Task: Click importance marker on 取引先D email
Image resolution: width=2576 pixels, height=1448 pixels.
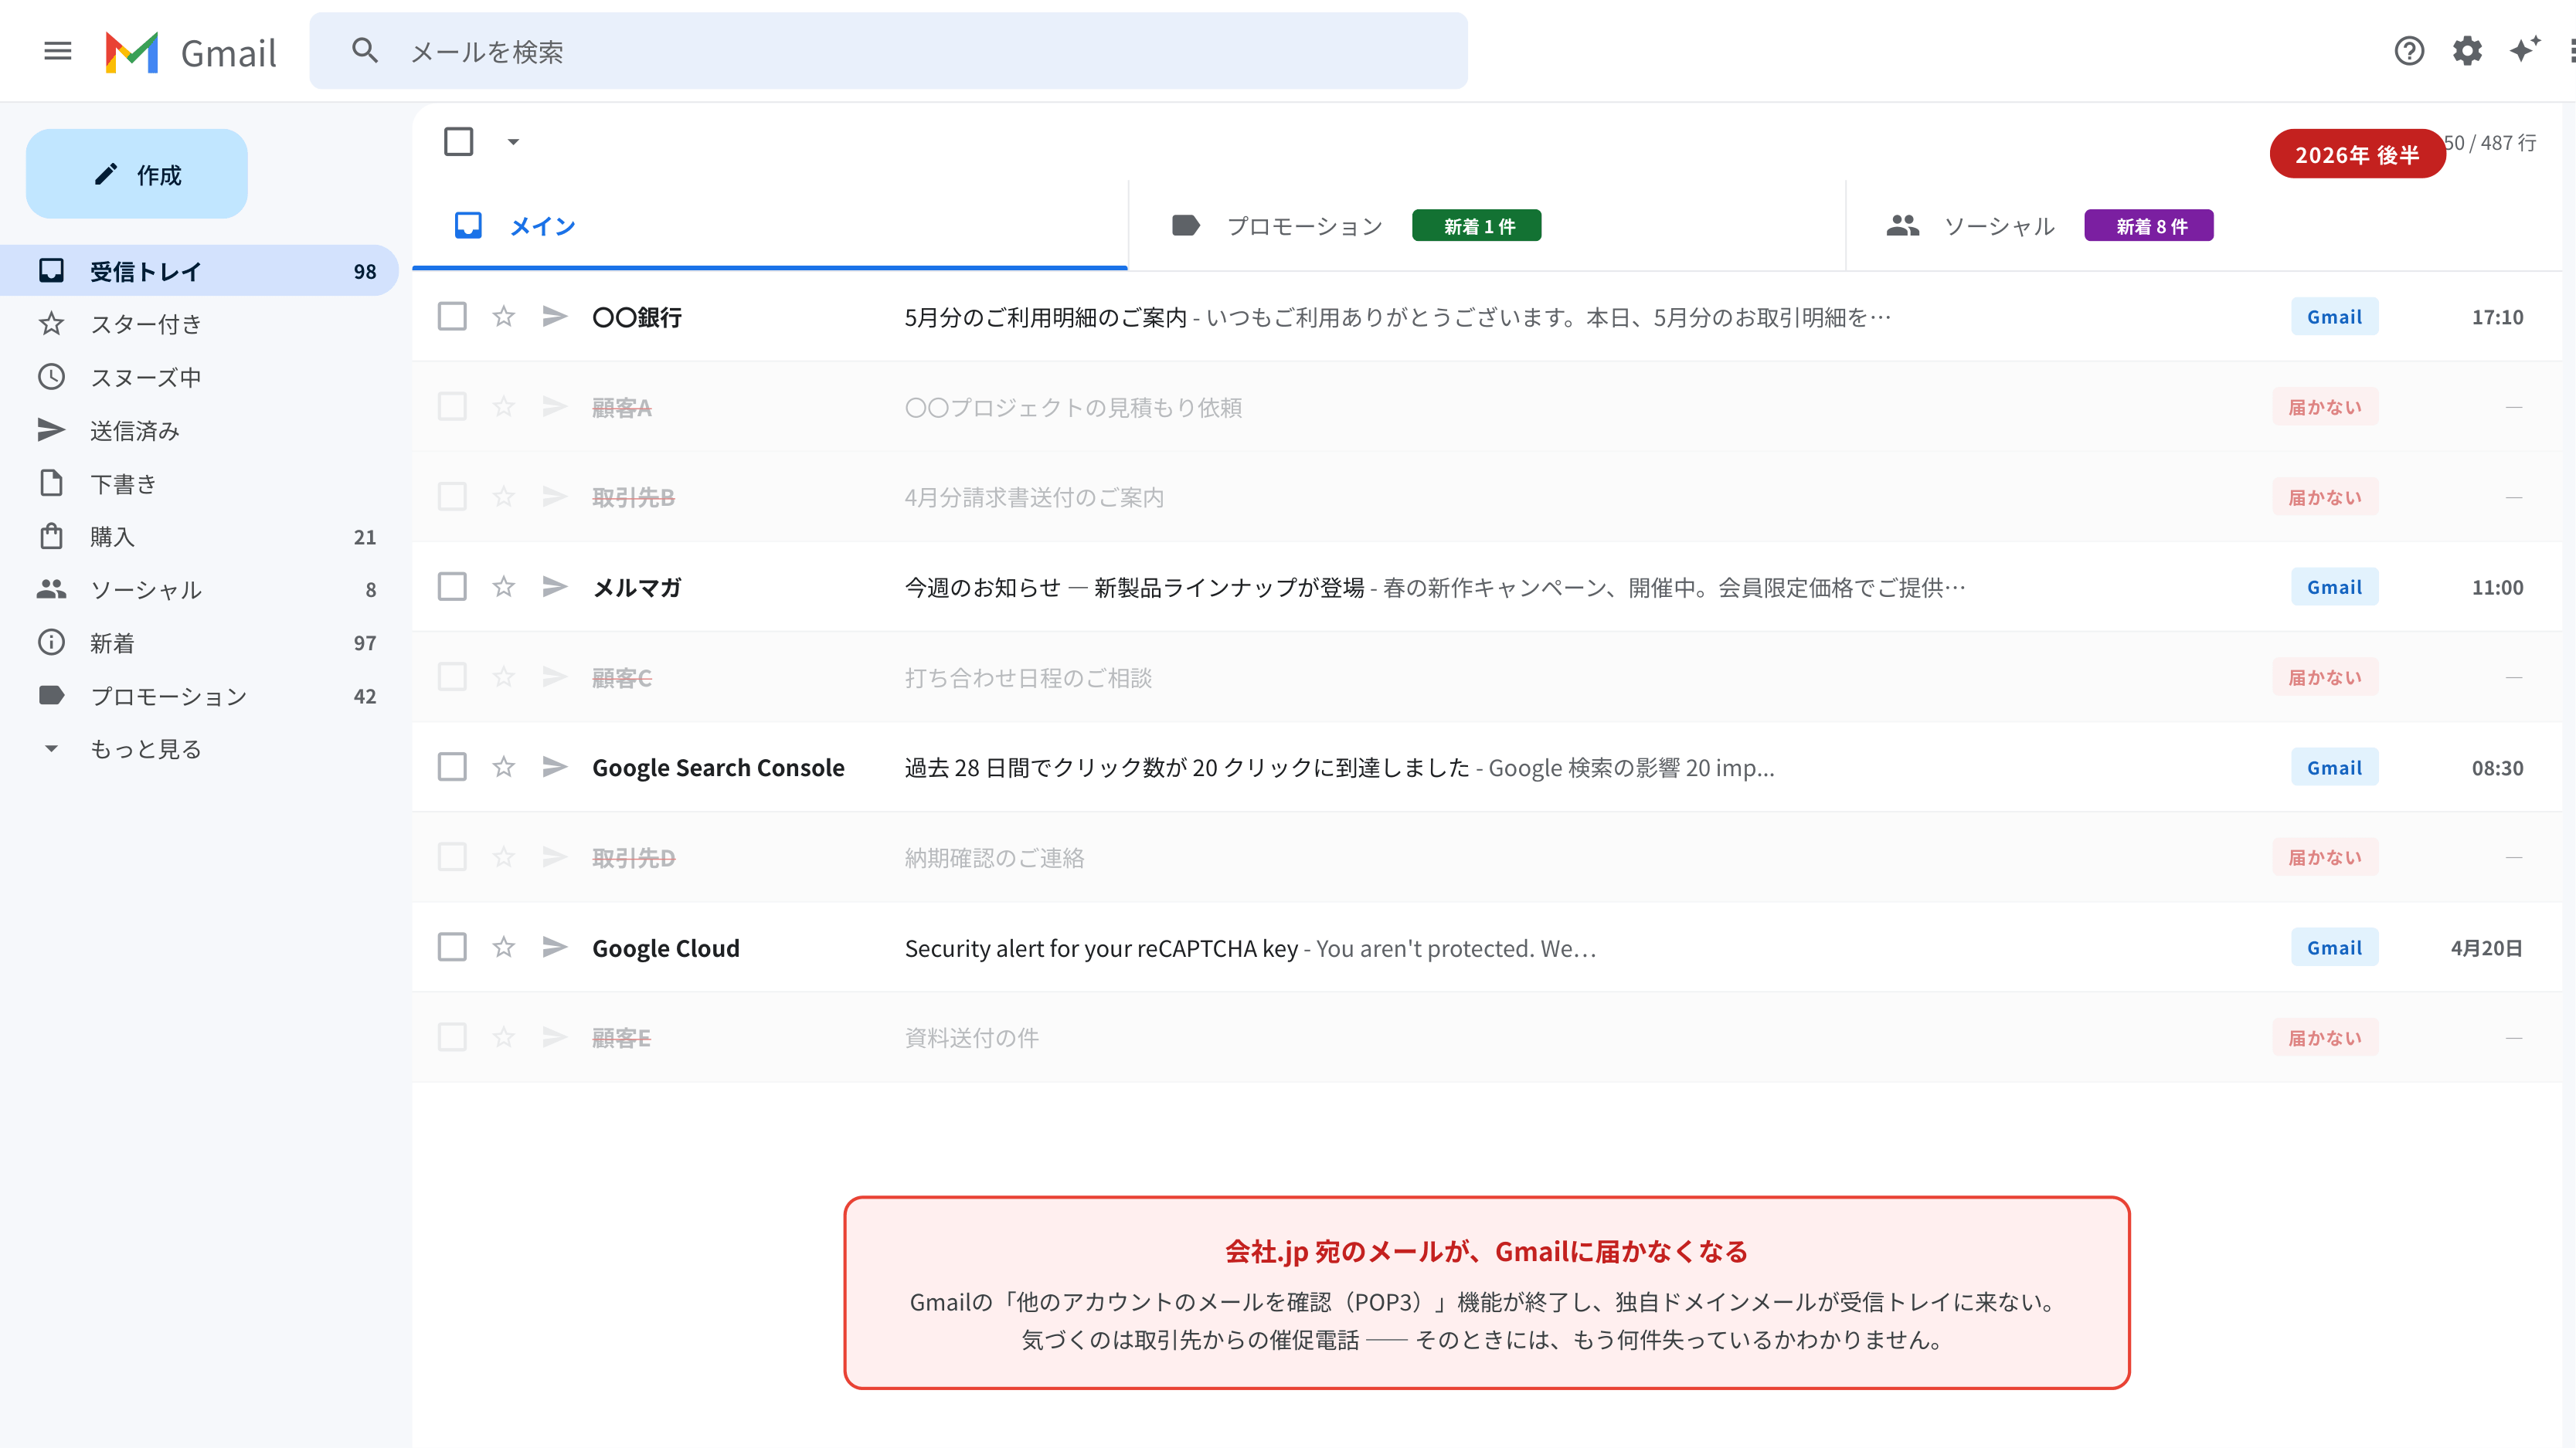Action: tap(555, 856)
